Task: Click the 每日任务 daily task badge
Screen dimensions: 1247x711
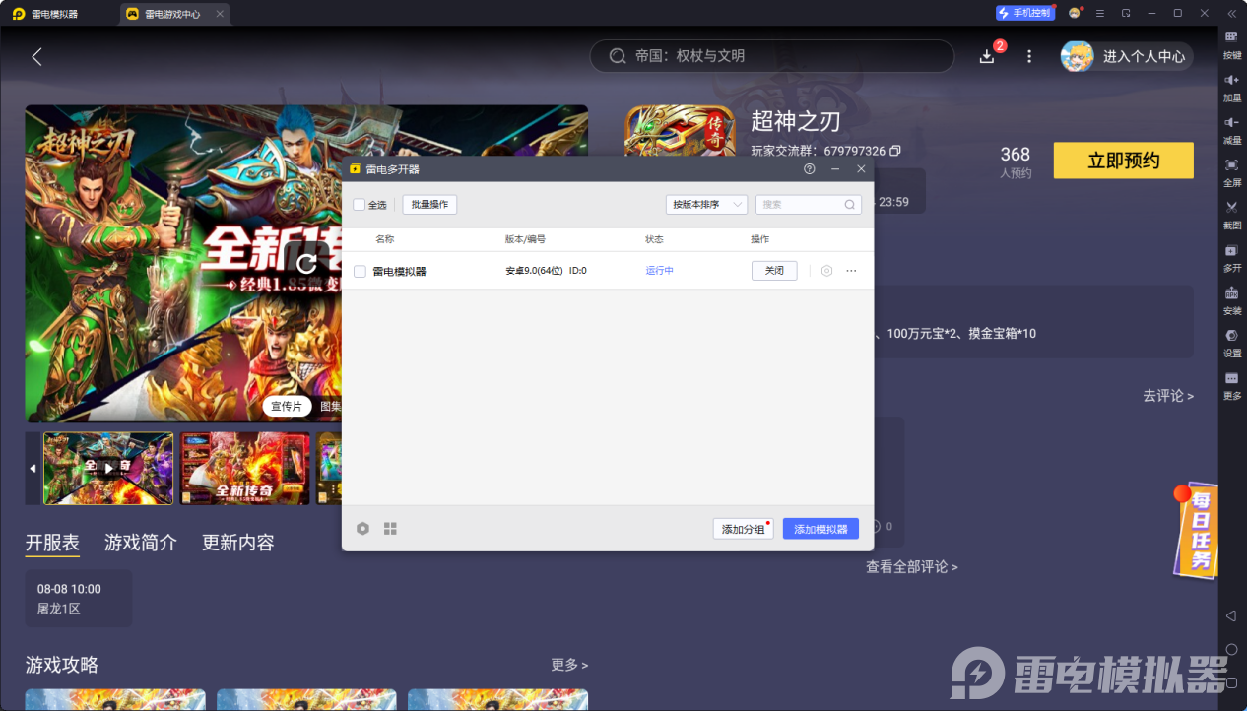Action: (1196, 529)
